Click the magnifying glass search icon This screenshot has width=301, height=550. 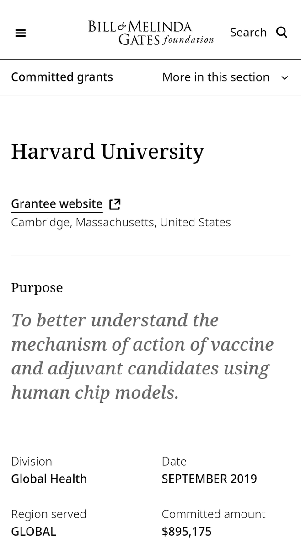click(282, 32)
